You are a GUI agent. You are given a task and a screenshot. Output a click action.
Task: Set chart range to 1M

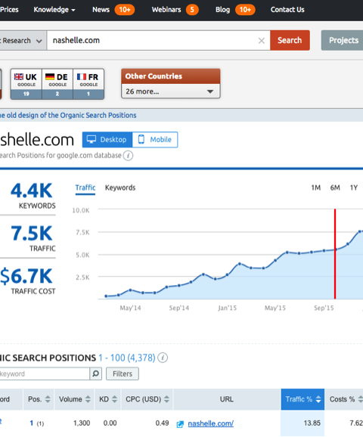click(315, 188)
